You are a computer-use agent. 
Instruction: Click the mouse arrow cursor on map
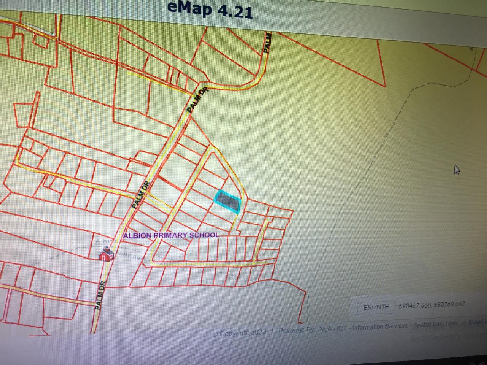pos(457,170)
